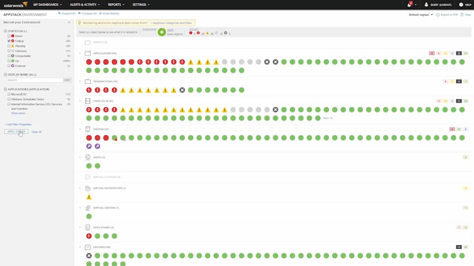Select the Volumes unreachable status object
The image size is (474, 266).
click(x=89, y=256)
